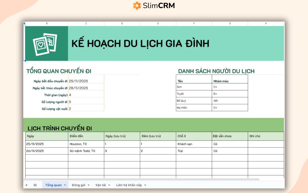
Task: Open the Tổng quan tab dropdown arrow
Action: (x=65, y=185)
